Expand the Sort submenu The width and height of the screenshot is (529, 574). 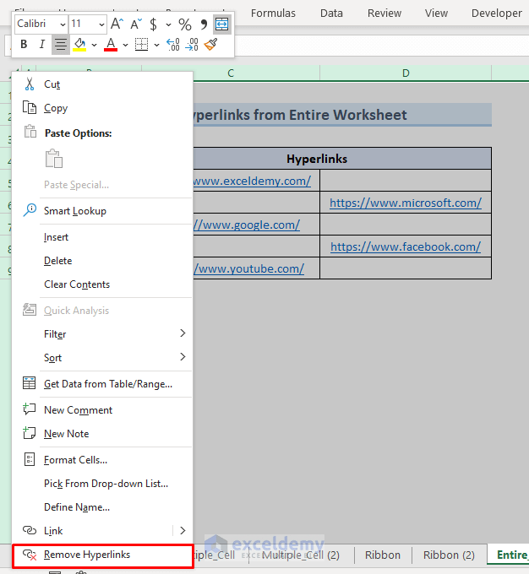[102, 358]
